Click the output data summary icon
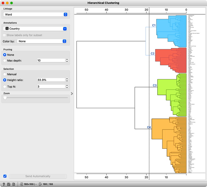207x187 pixels. pyautogui.click(x=40, y=184)
